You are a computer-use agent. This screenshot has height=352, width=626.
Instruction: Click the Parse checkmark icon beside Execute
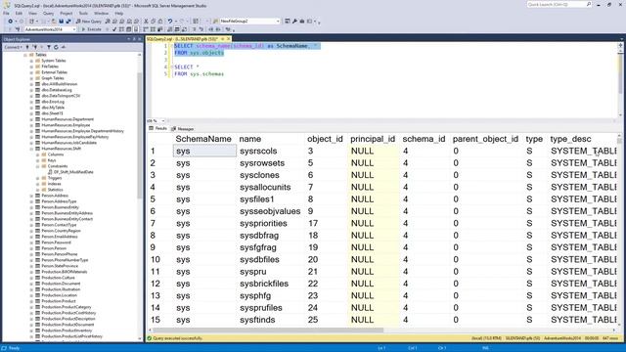click(x=114, y=29)
